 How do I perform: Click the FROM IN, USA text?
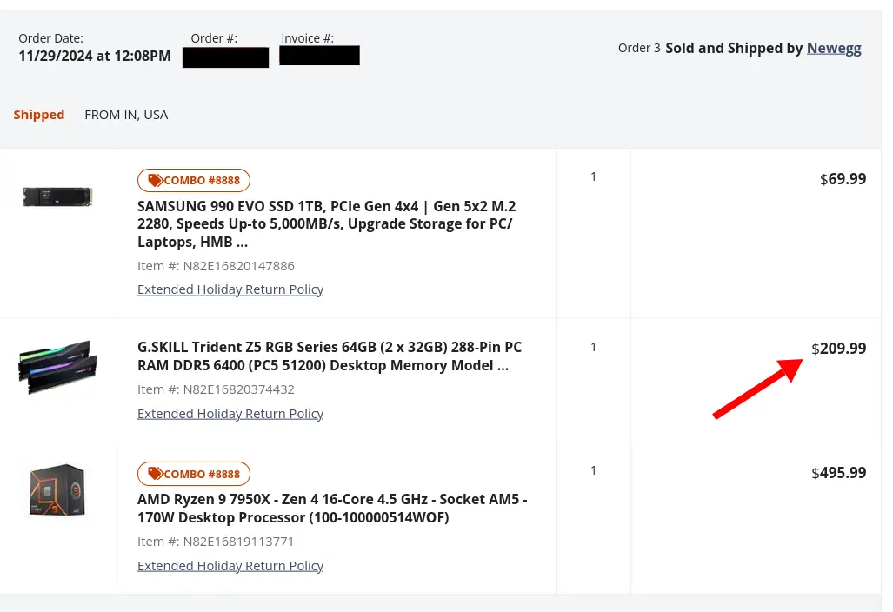tap(126, 115)
